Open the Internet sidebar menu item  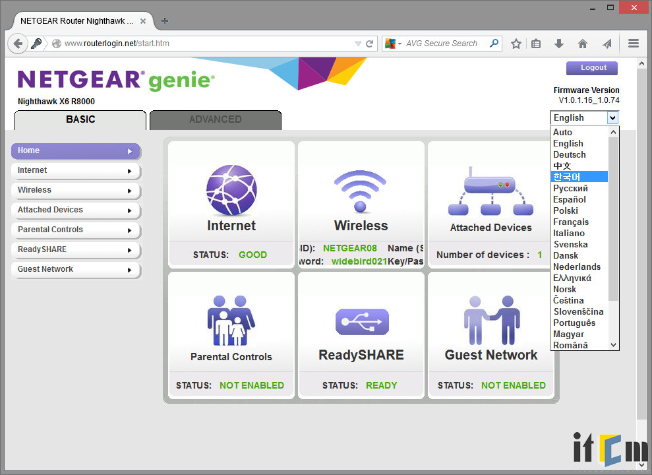[76, 170]
